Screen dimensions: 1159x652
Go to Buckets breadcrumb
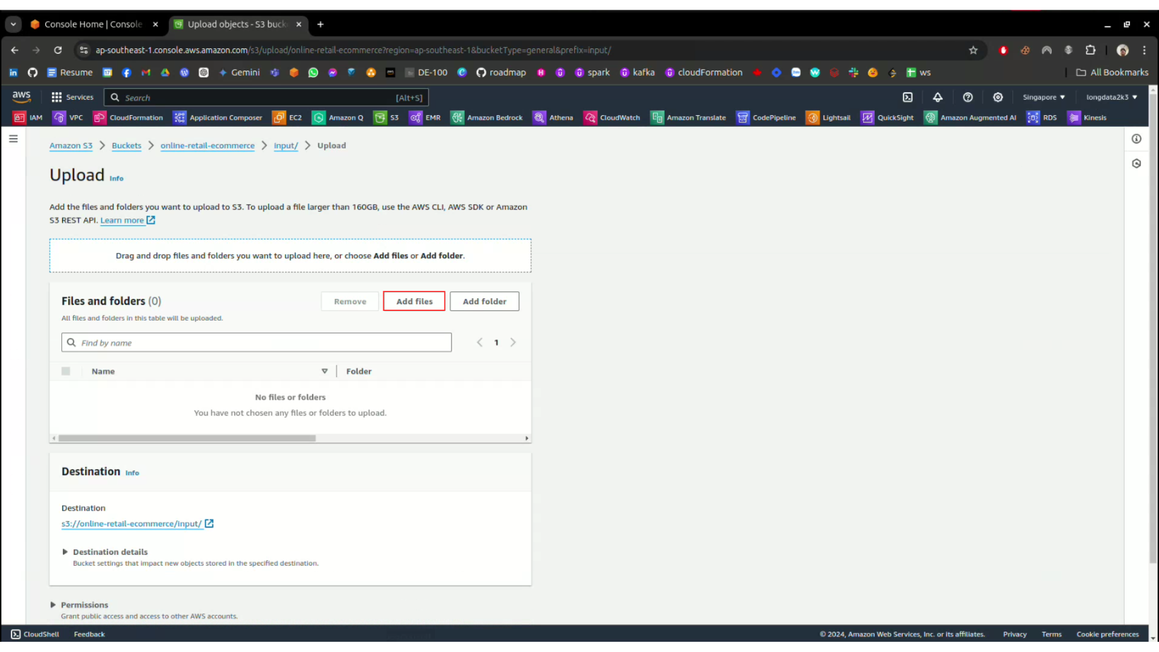coord(126,145)
